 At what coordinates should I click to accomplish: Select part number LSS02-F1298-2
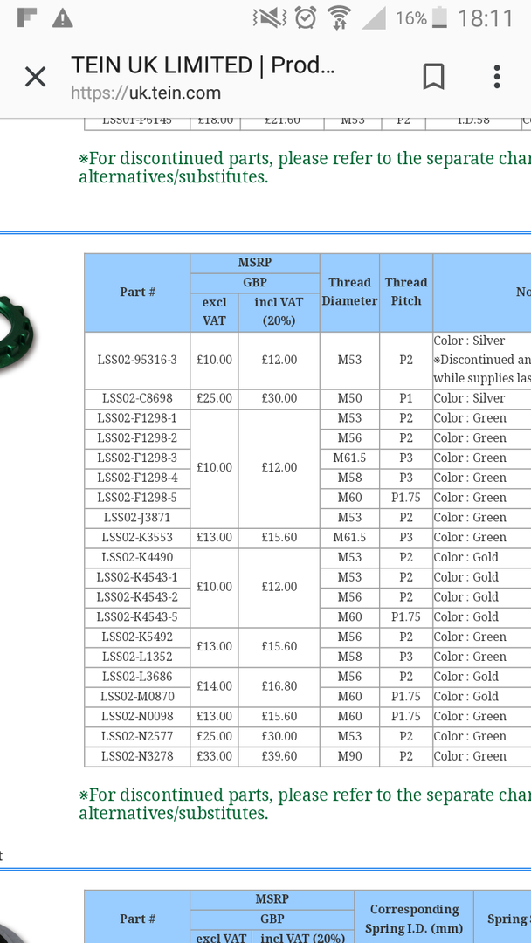click(137, 438)
